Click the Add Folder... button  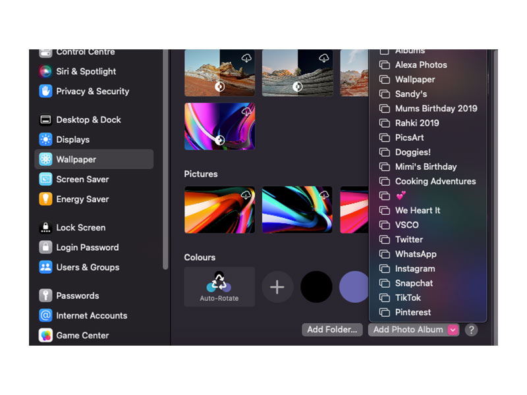tap(332, 330)
